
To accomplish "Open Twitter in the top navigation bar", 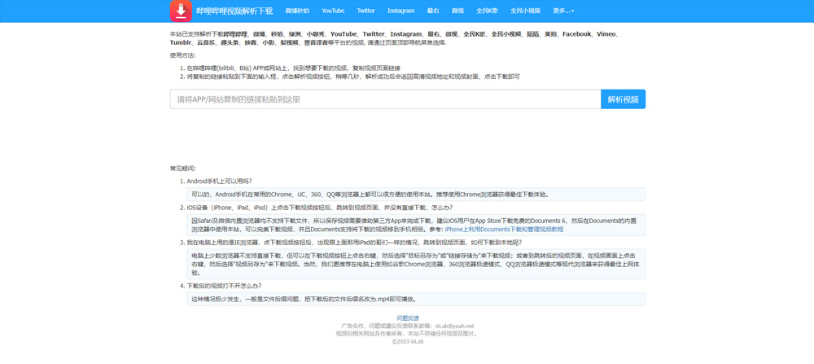I will tap(365, 11).
